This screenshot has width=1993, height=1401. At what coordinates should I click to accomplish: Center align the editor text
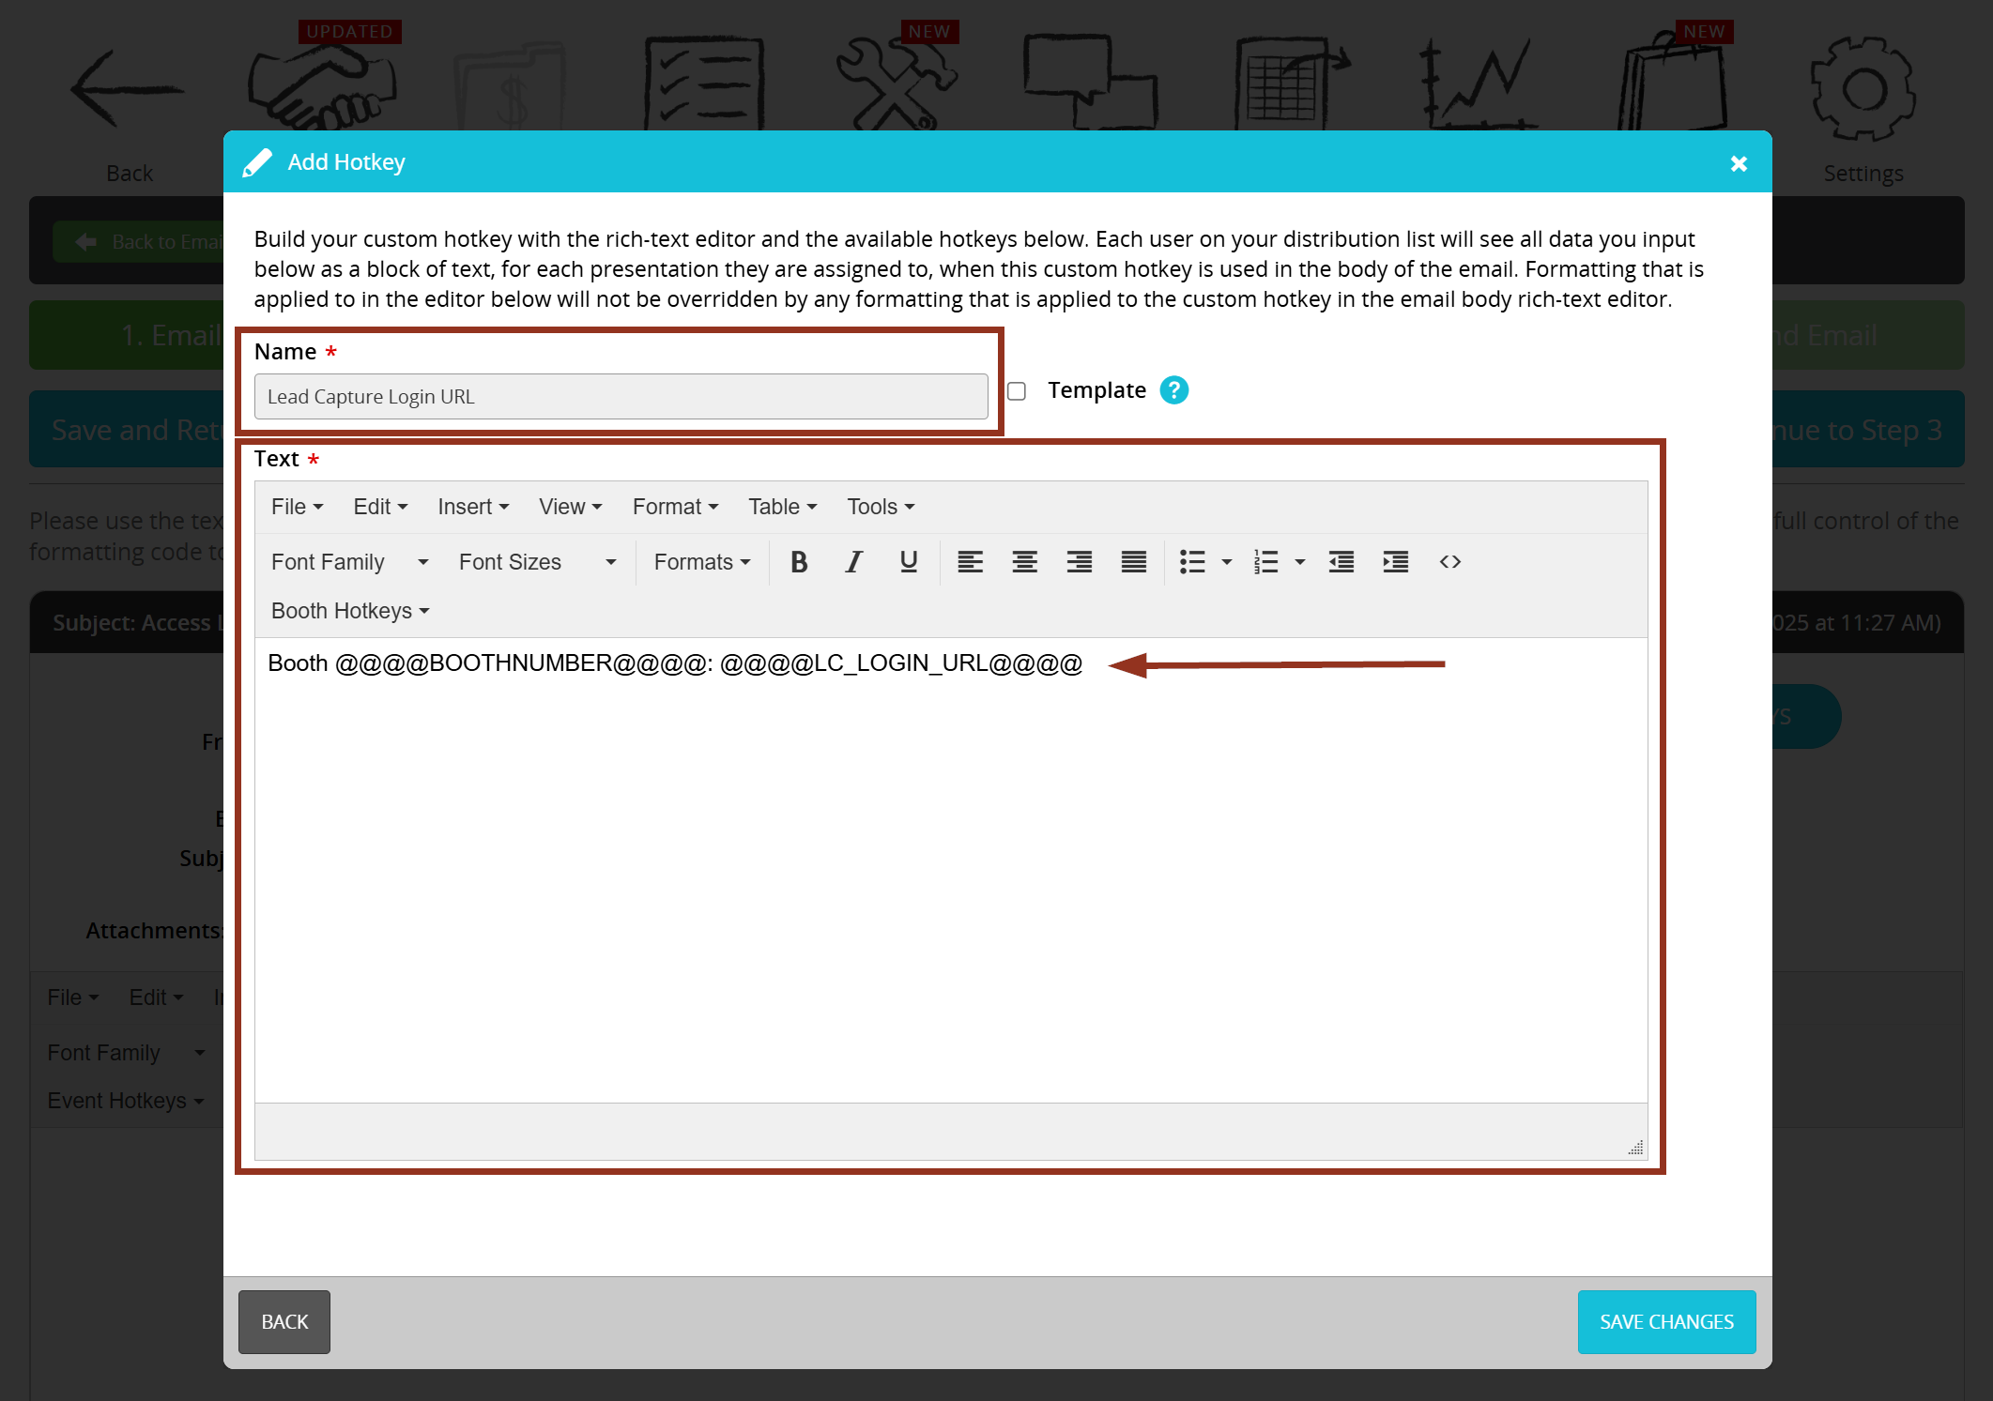(x=1024, y=561)
